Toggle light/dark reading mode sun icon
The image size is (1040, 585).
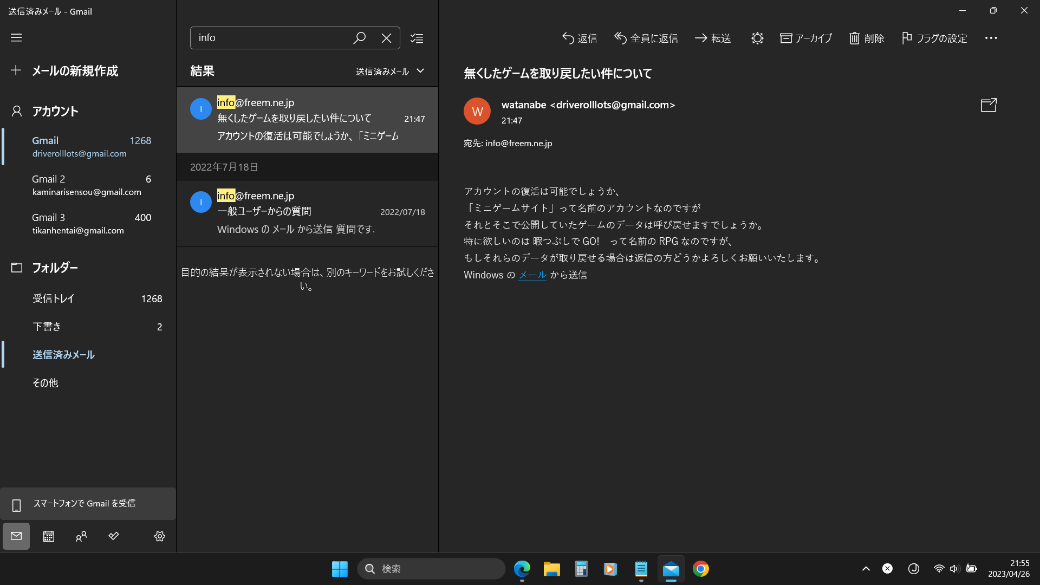pyautogui.click(x=757, y=38)
